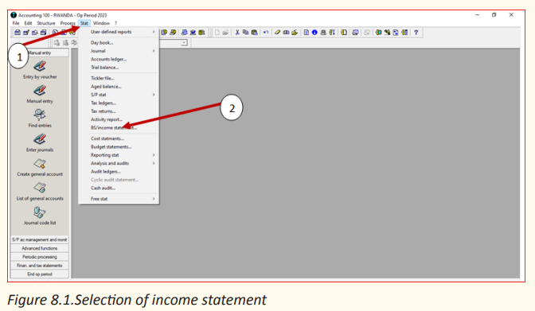This screenshot has width=535, height=311.
Task: Click the scissors Cut icon in toolbar
Action: point(237,33)
